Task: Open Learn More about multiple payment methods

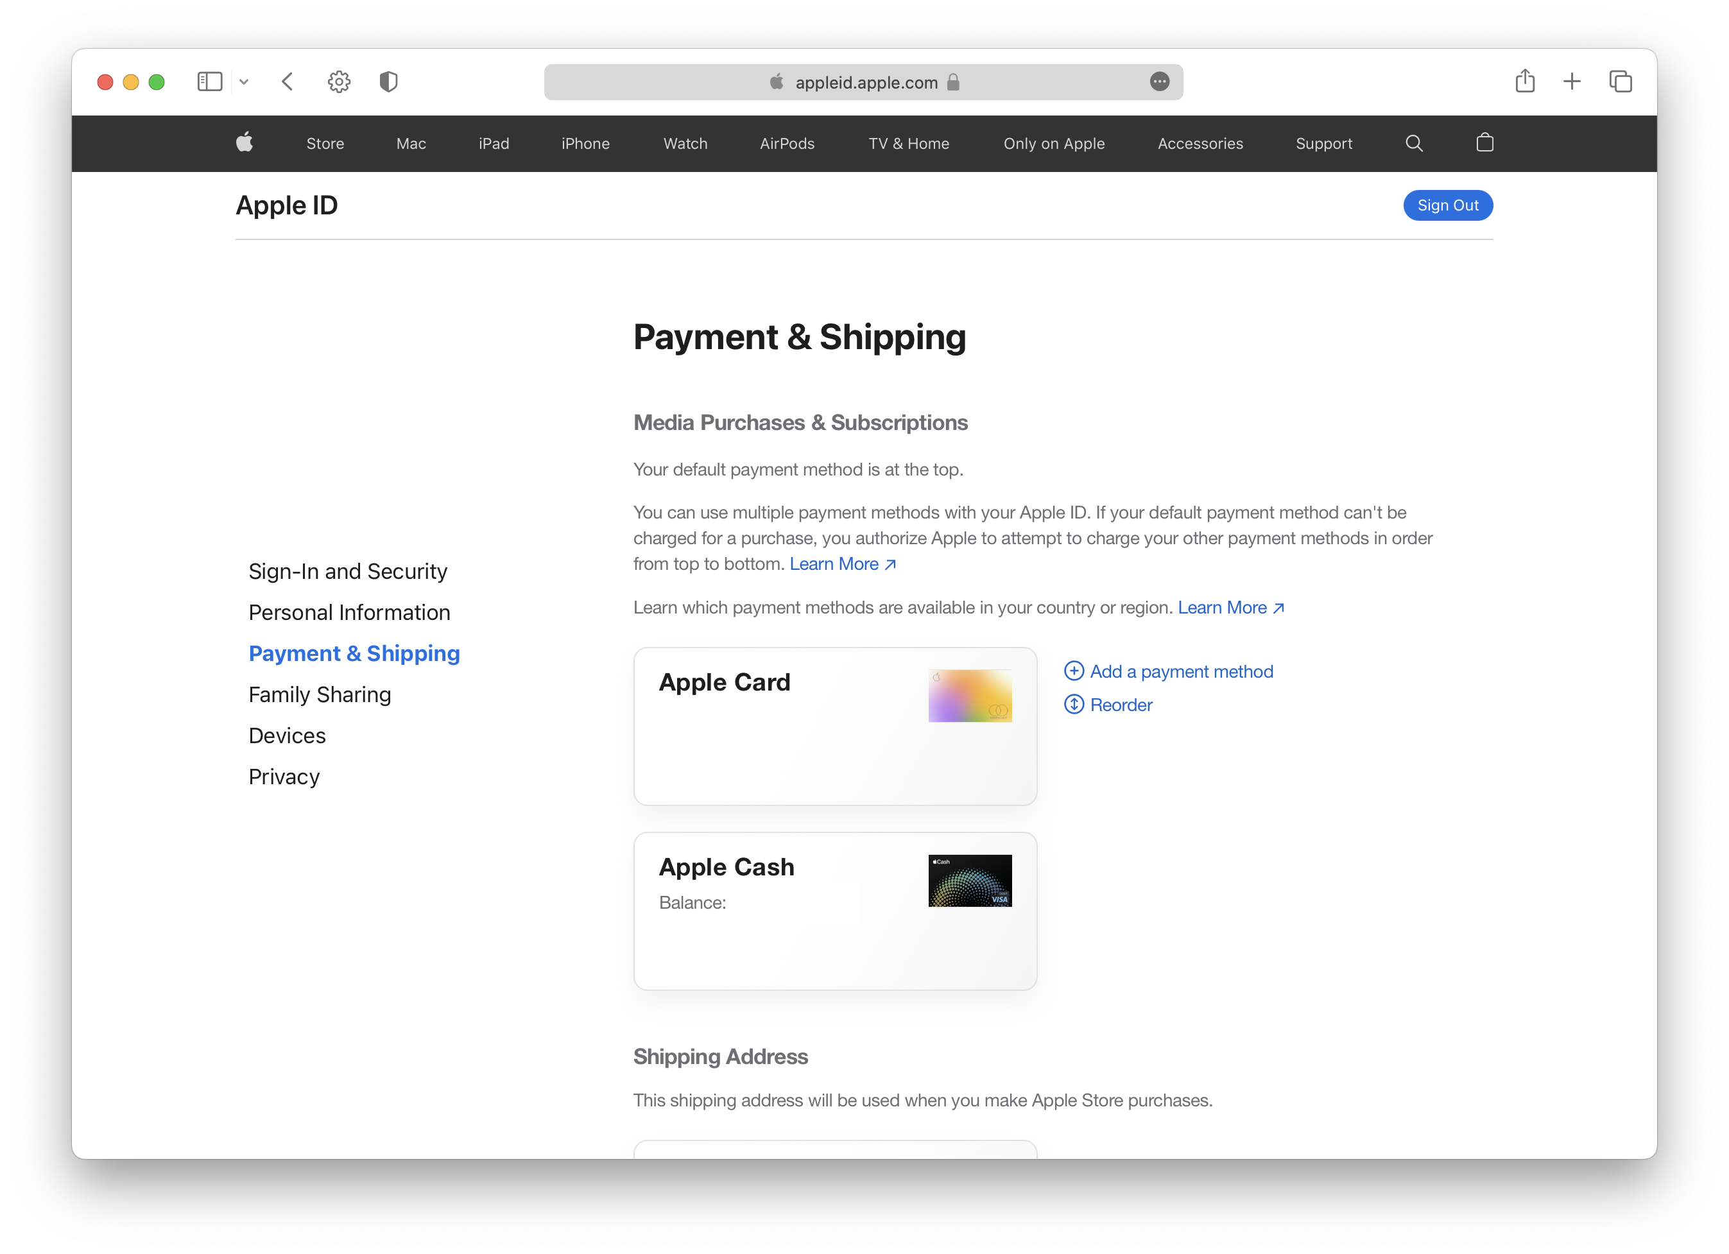Action: coord(843,564)
